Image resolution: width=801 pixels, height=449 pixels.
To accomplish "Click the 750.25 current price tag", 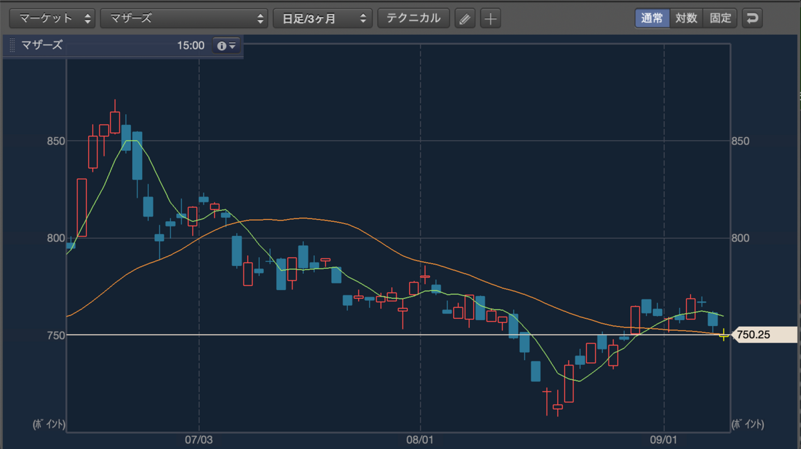I will coord(765,335).
